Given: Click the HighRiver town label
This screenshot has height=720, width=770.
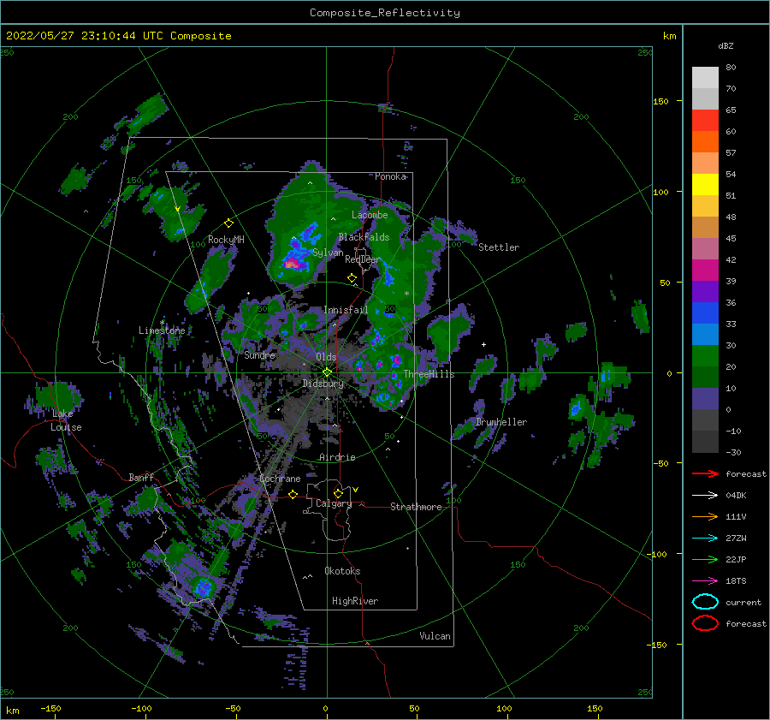Looking at the screenshot, I should 355,601.
